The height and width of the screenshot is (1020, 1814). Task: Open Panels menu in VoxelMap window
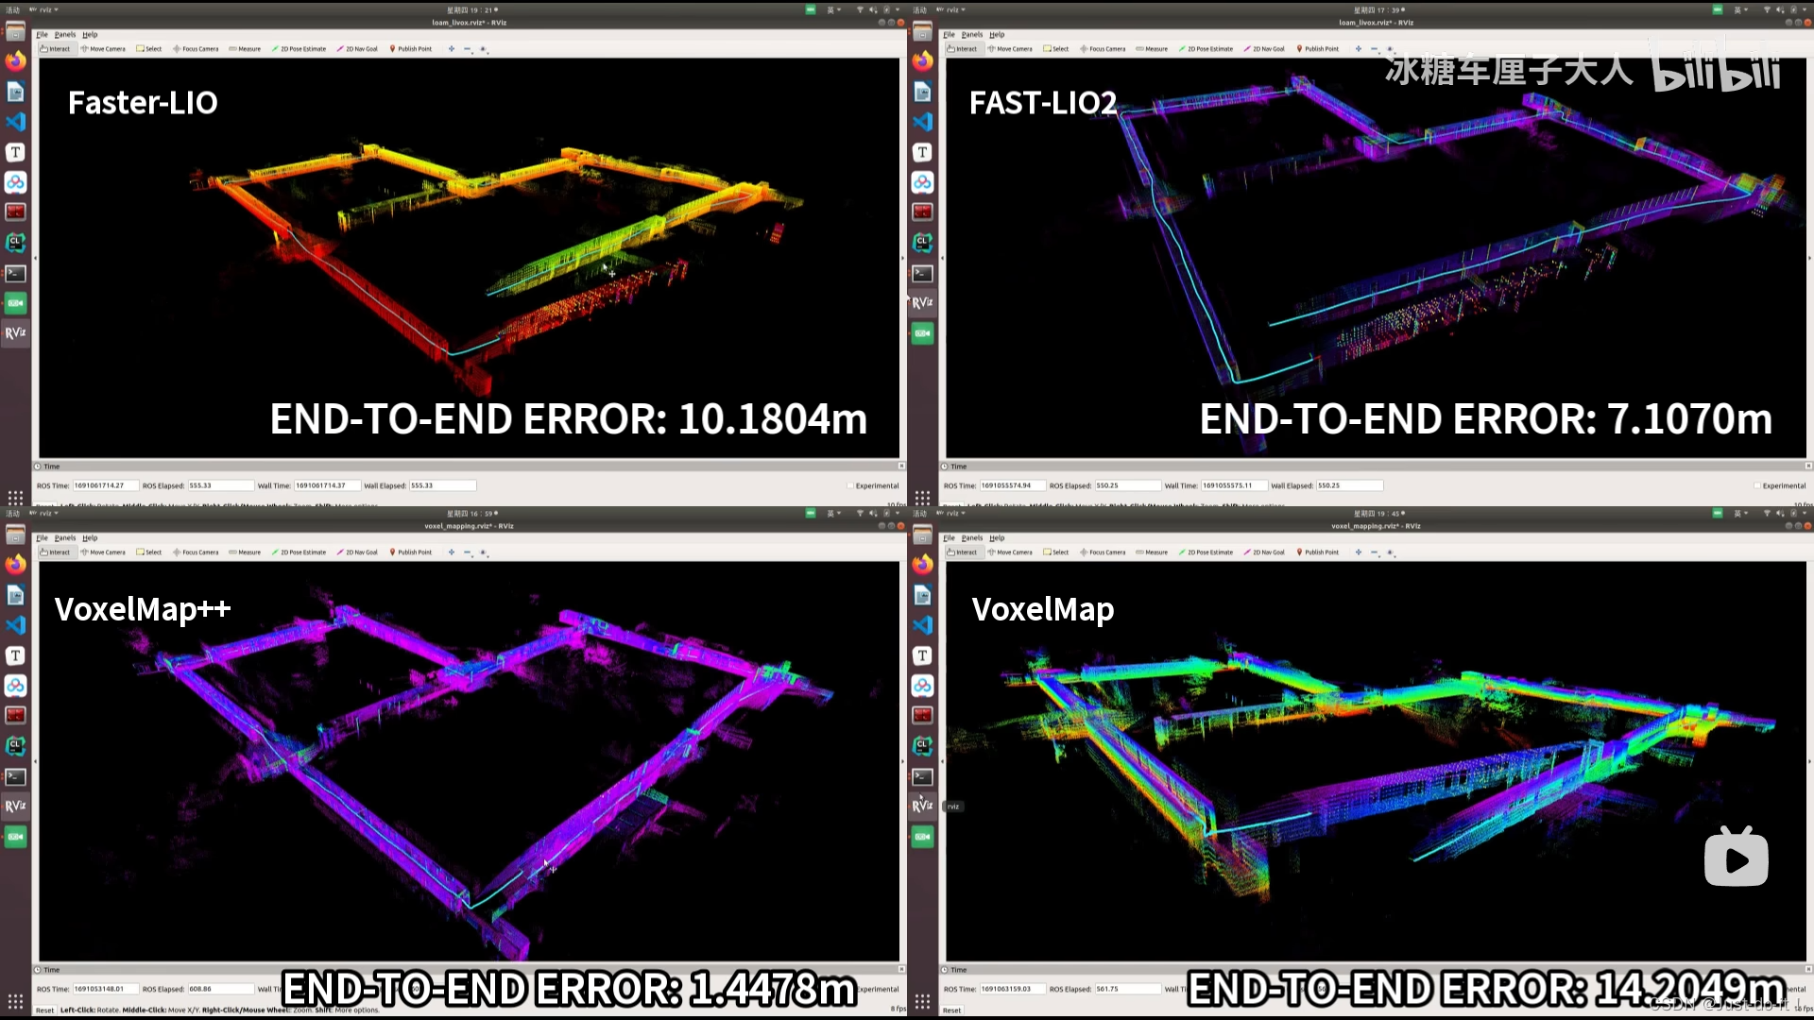(x=971, y=538)
